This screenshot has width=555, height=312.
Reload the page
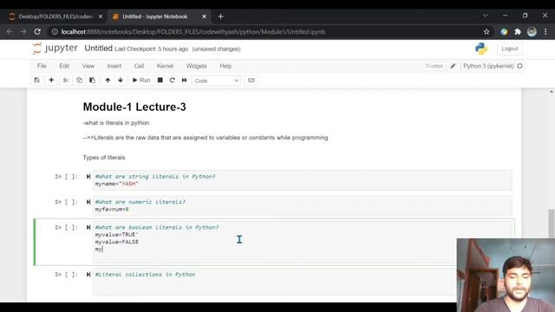[x=37, y=32]
